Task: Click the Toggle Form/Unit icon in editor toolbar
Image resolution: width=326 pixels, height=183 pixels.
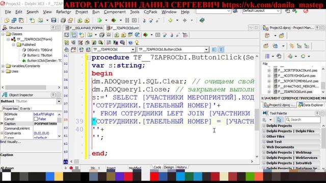Action: click(73, 50)
